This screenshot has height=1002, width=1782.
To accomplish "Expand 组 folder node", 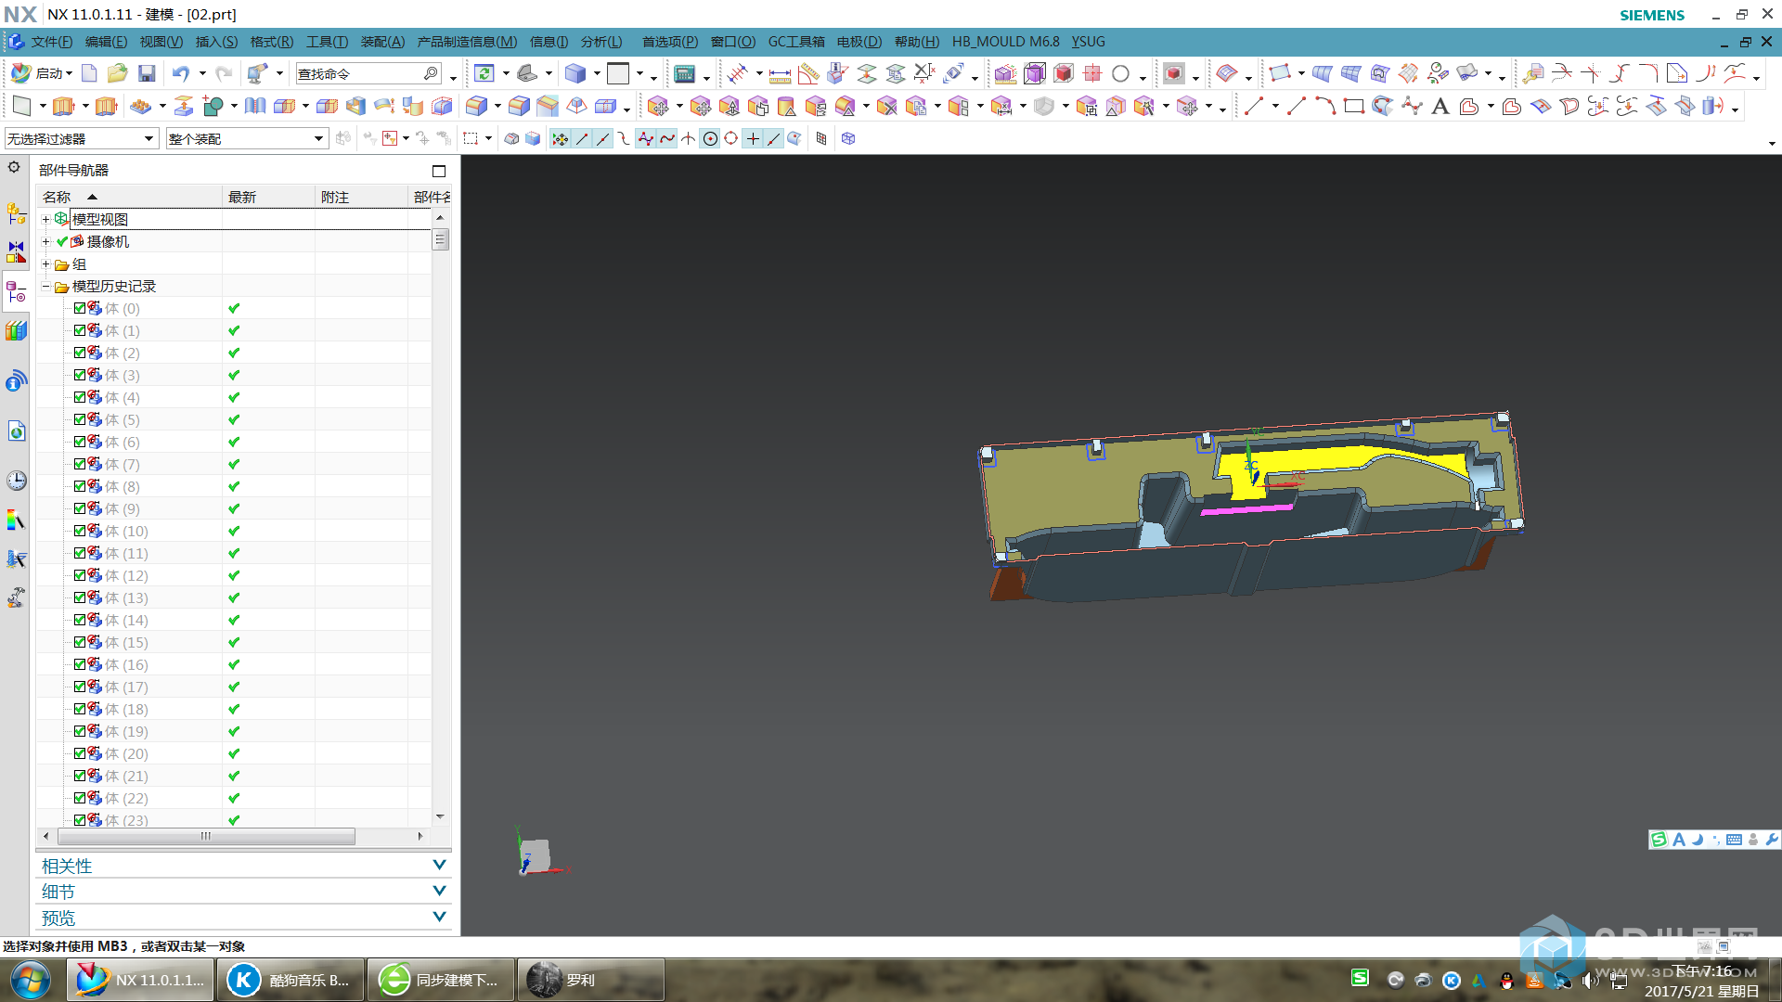I will pyautogui.click(x=45, y=264).
